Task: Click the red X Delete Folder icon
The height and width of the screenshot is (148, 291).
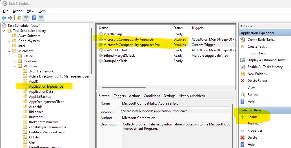Action: [x=243, y=81]
